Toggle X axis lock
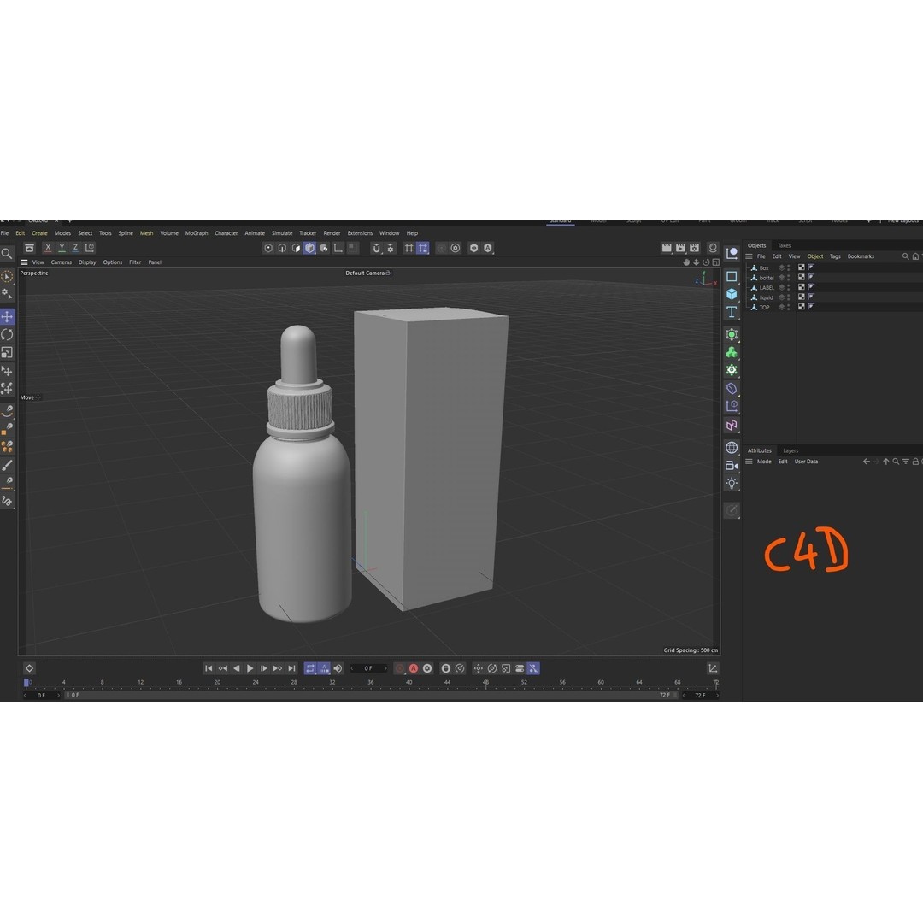This screenshot has height=923, width=923. 48,248
